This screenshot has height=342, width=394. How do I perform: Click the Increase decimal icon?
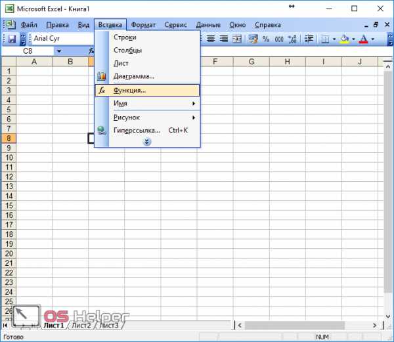tap(292, 39)
